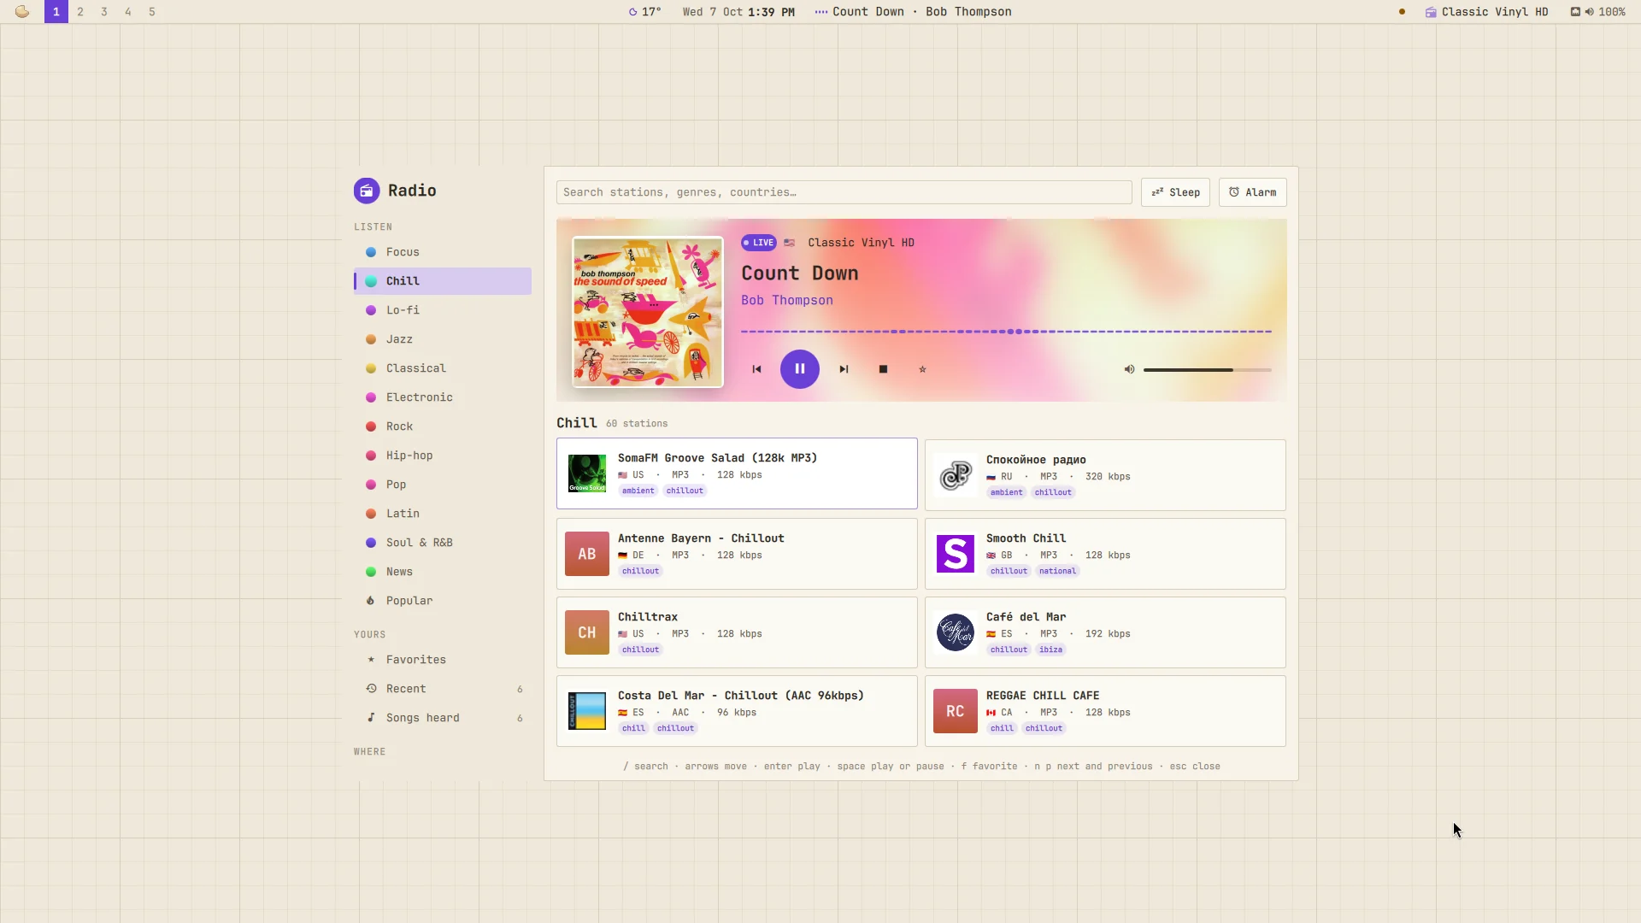Adjust the player volume slider
Viewport: 1641px width, 923px height.
pyautogui.click(x=1207, y=370)
